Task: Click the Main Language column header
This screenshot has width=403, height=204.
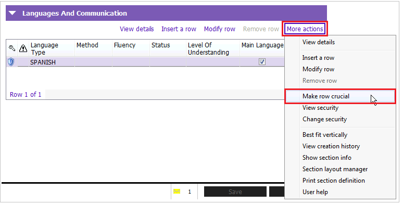Action: click(262, 45)
